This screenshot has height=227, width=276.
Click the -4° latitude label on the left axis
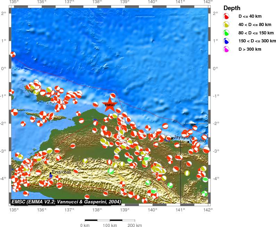point(3,178)
